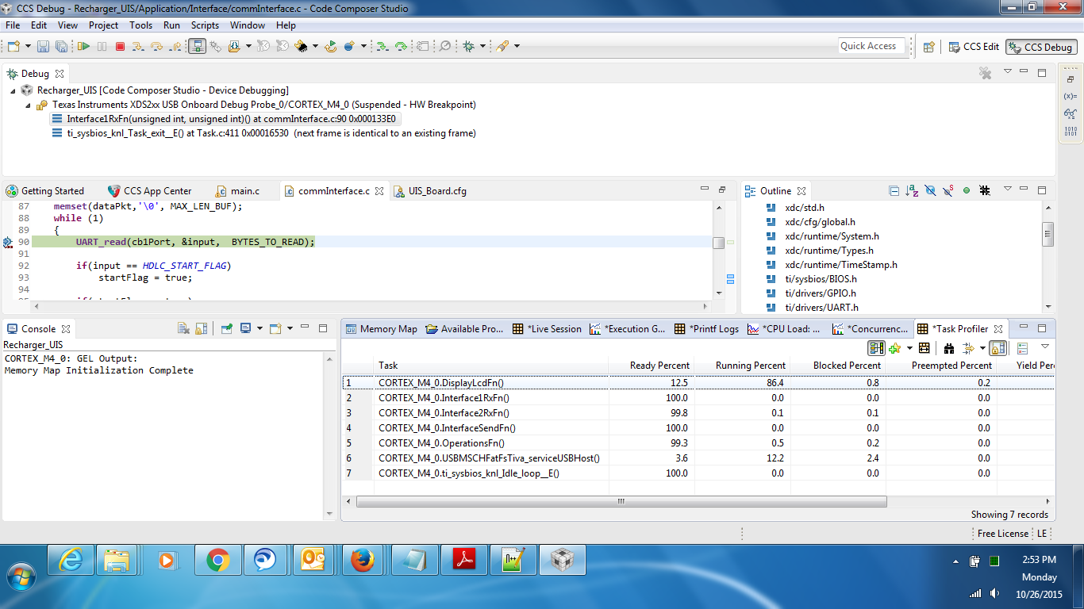Search tasks using the binoculars icon
This screenshot has height=609, width=1084.
pyautogui.click(x=950, y=347)
